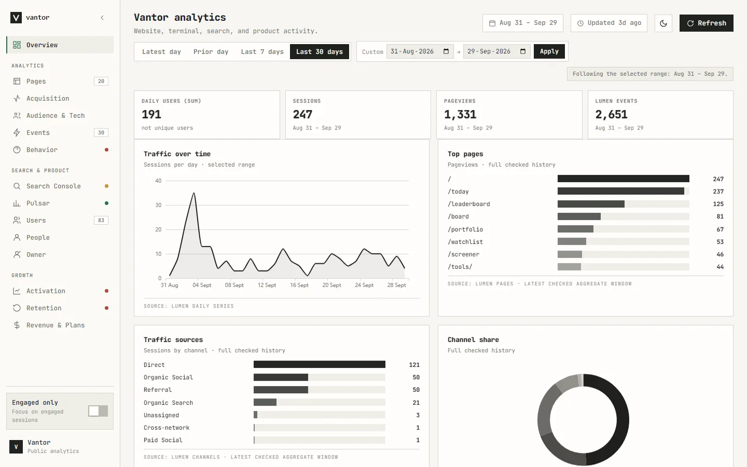Click the /watchlist row in Top pages
Image resolution: width=747 pixels, height=467 pixels.
586,242
